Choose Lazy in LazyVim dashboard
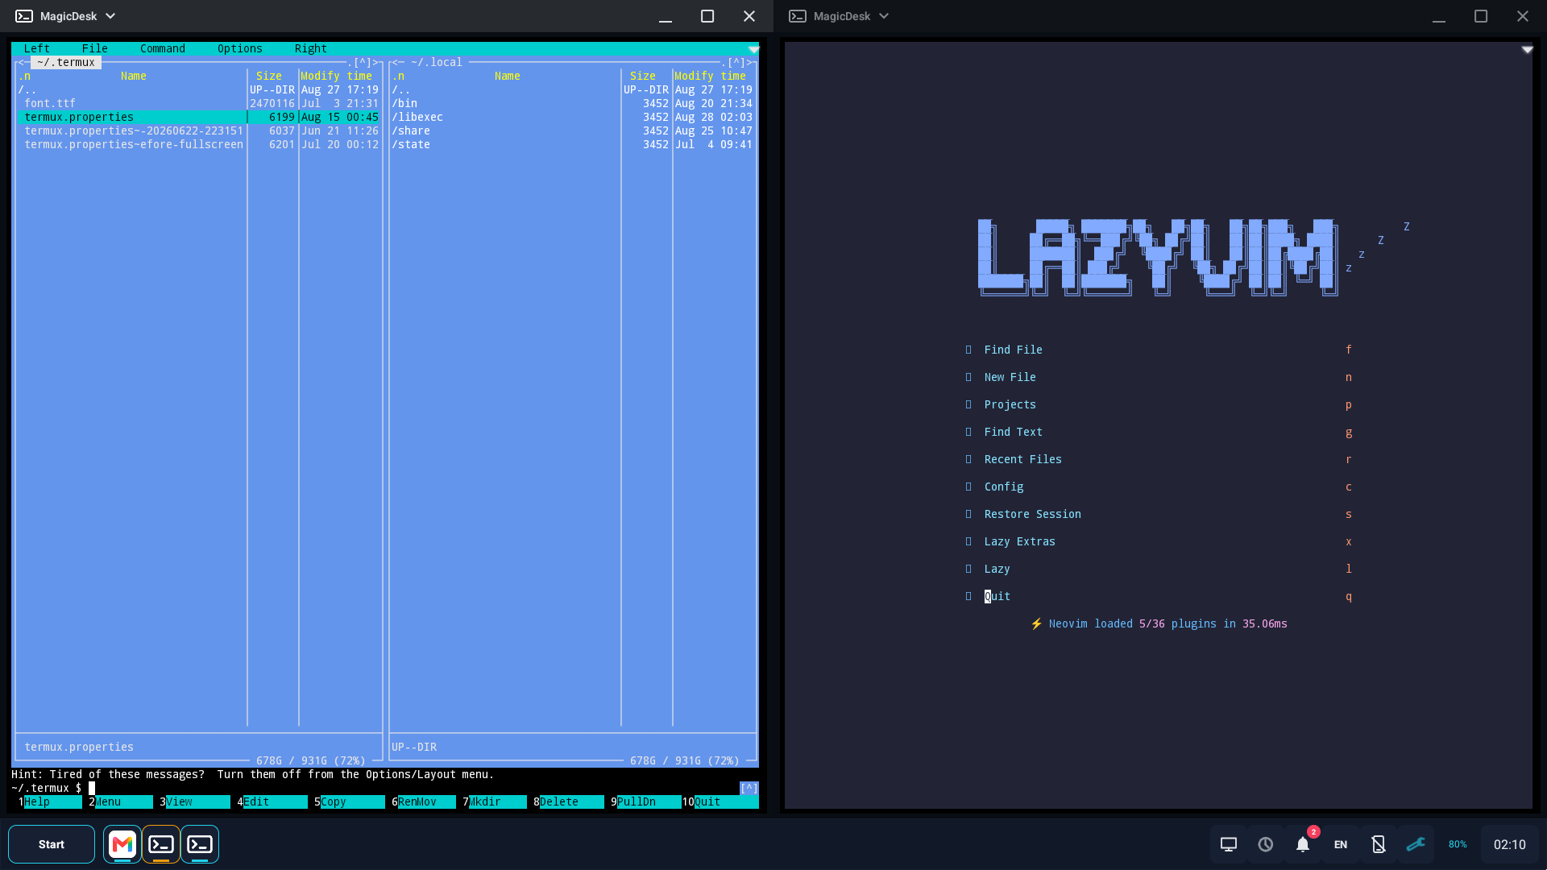The image size is (1547, 870). (x=997, y=569)
